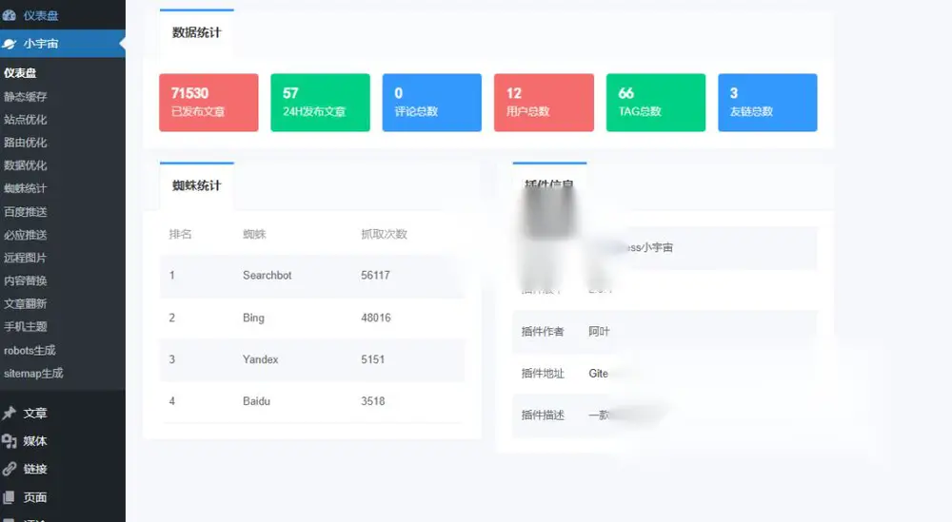Image resolution: width=952 pixels, height=522 pixels.
Task: Click the Searchbot row name
Action: pos(268,275)
